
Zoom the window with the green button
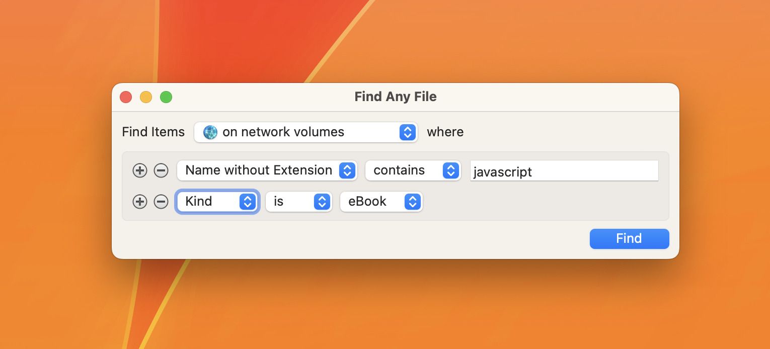pyautogui.click(x=166, y=97)
